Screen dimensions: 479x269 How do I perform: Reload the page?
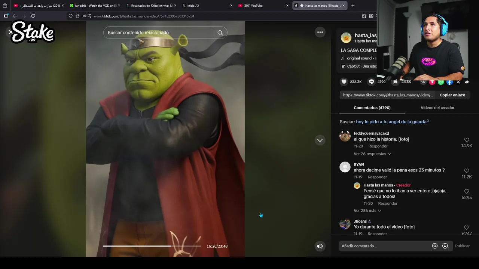33,16
